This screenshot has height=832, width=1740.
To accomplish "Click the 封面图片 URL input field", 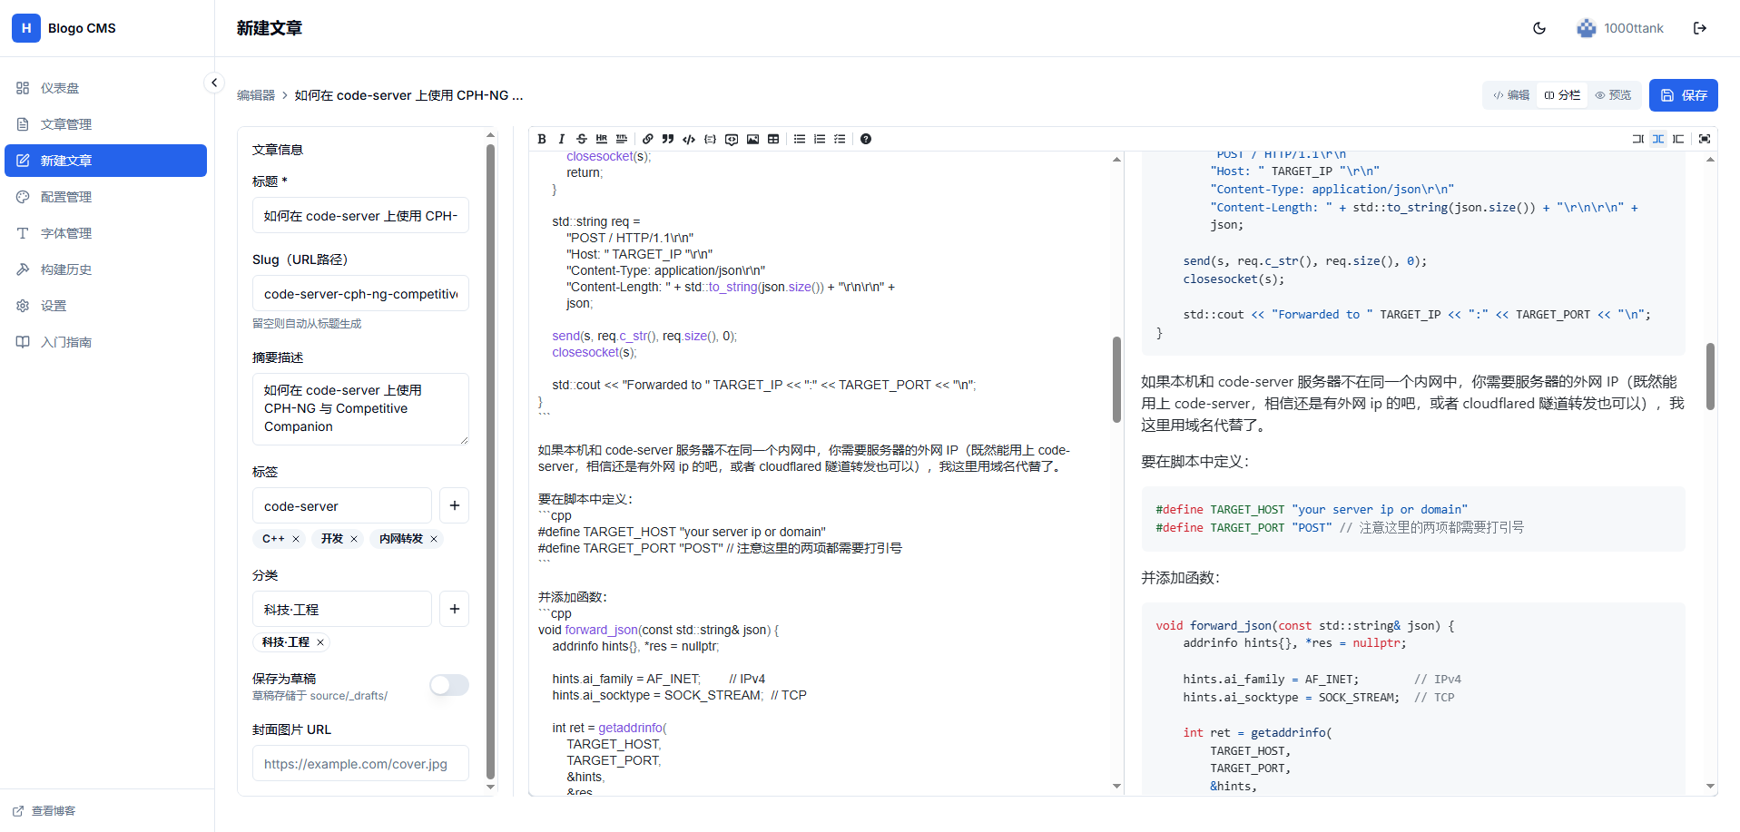I will (359, 763).
